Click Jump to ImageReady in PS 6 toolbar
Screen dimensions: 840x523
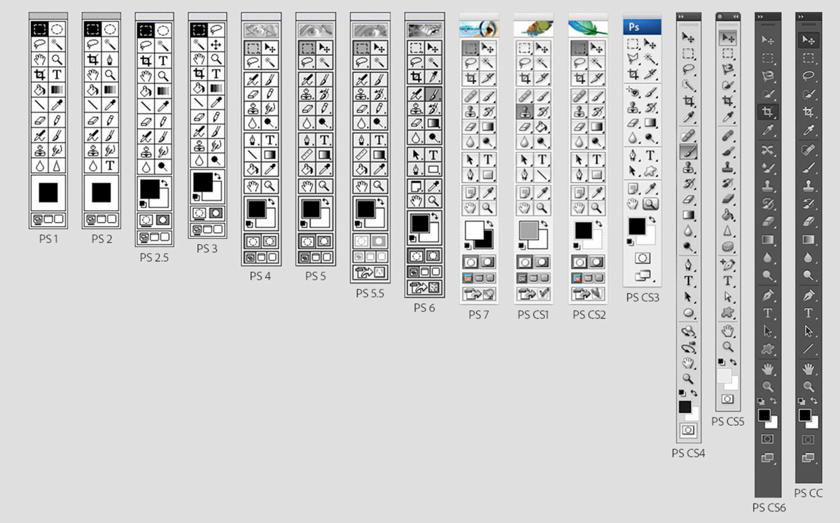(425, 287)
